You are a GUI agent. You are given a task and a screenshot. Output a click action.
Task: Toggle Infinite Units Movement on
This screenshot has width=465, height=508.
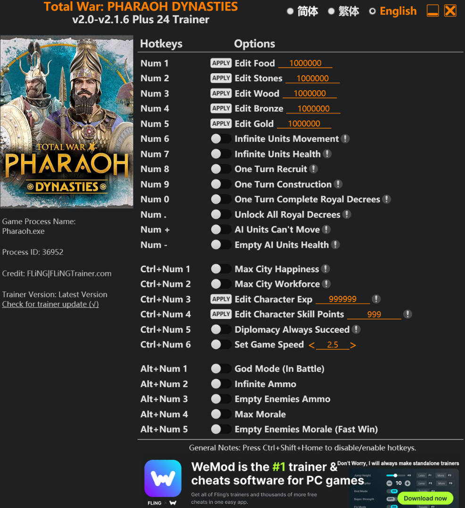point(221,138)
